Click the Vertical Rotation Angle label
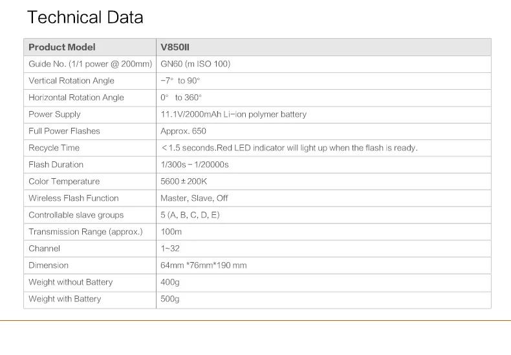511x355 pixels. [x=71, y=81]
